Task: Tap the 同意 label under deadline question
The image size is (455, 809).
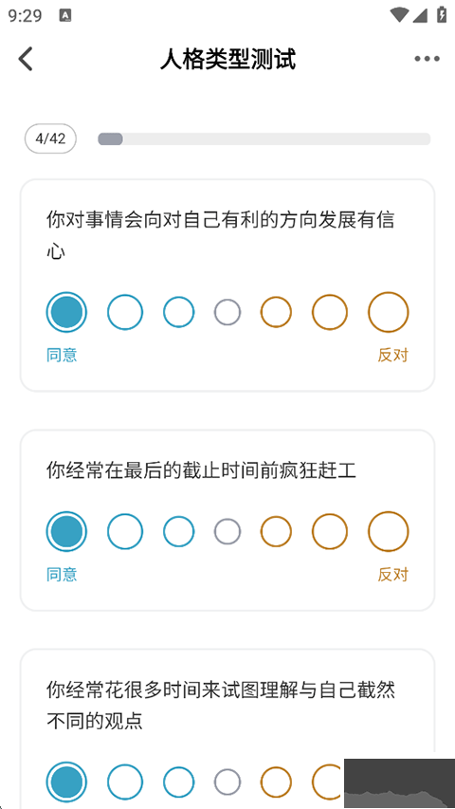Action: coord(62,574)
